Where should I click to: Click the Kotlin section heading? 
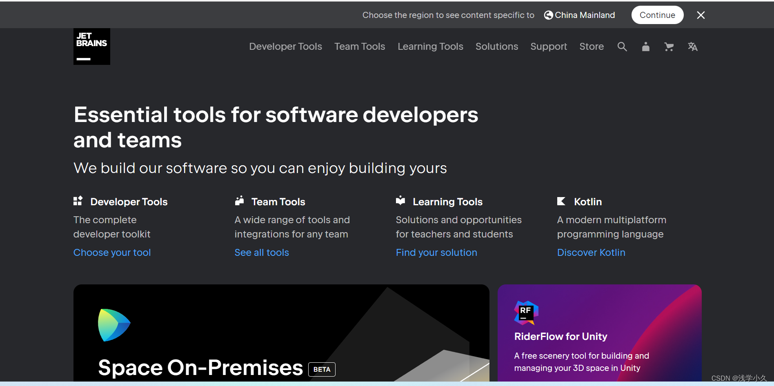(588, 202)
